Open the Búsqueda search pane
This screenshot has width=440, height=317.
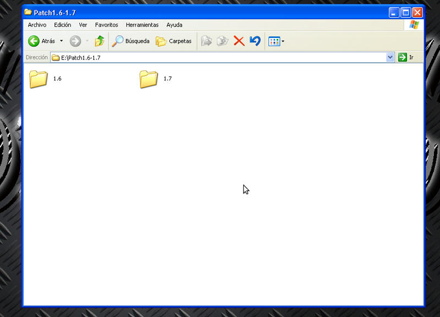click(x=131, y=41)
